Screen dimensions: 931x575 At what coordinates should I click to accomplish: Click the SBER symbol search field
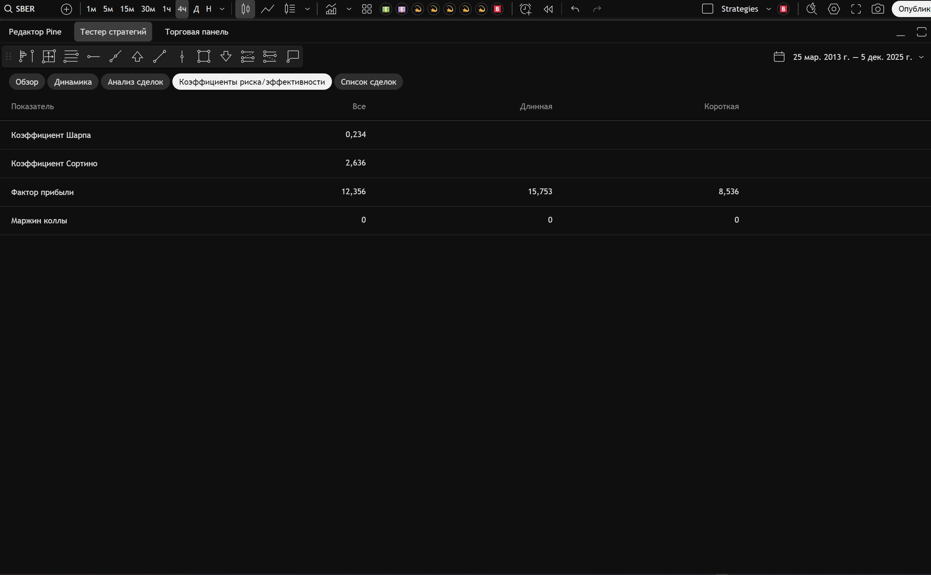coord(25,9)
